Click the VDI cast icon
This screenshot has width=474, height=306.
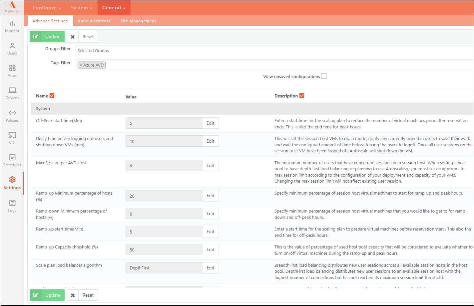[12, 135]
